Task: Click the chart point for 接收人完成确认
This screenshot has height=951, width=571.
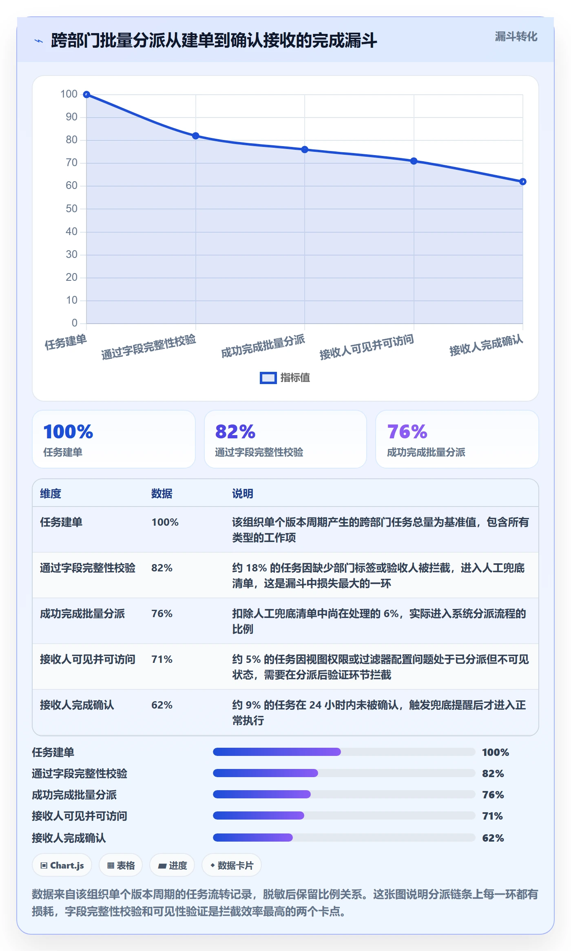Action: [x=523, y=182]
